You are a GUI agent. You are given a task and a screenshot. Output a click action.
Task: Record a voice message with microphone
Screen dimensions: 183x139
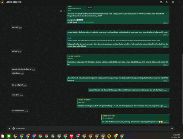[172, 128]
